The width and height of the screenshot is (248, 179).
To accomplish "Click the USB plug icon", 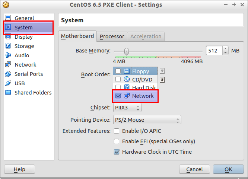I will [x=8, y=83].
